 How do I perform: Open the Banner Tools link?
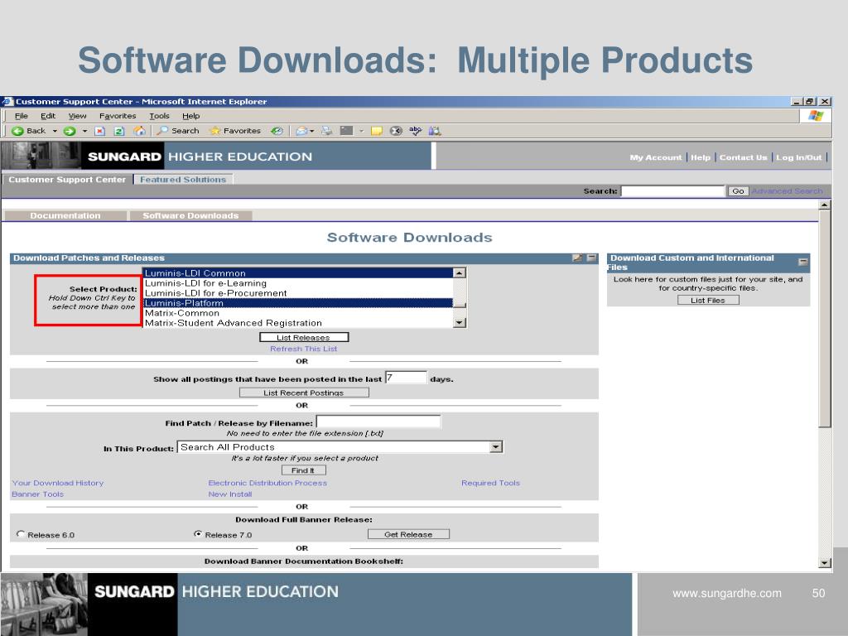(38, 494)
